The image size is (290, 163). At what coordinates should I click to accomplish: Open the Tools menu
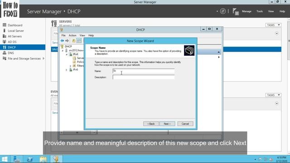(260, 11)
